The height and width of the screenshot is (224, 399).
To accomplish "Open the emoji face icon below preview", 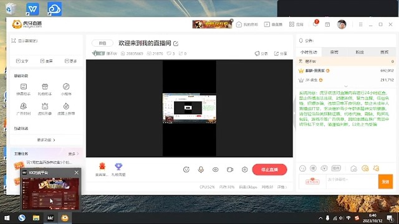I will tap(186, 169).
